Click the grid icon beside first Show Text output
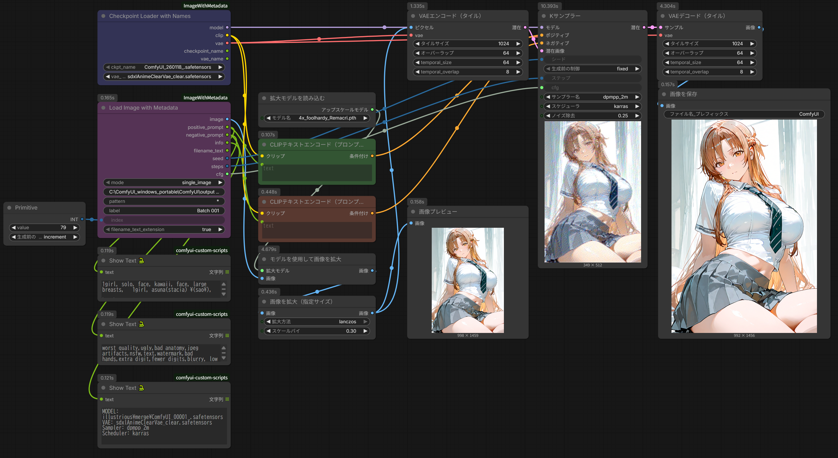 (227, 272)
